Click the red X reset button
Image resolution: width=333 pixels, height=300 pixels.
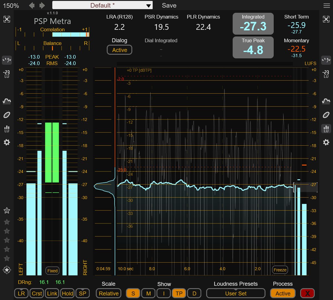pyautogui.click(x=307, y=293)
